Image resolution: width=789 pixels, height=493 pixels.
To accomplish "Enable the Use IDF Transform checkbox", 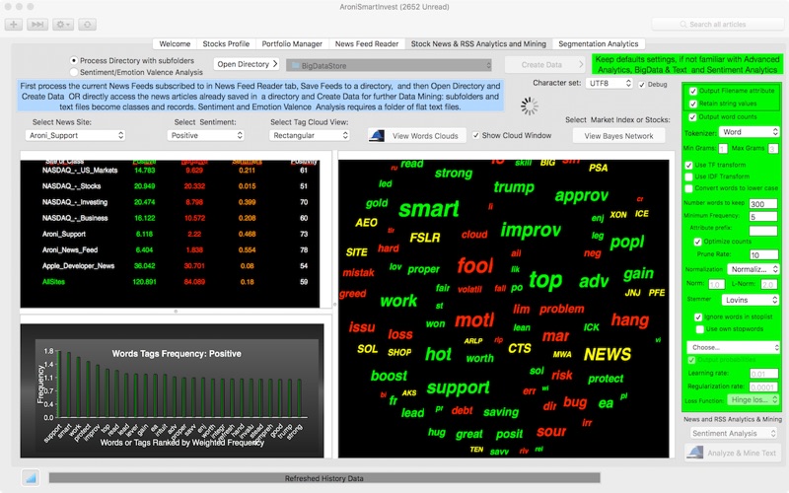I will coord(689,176).
